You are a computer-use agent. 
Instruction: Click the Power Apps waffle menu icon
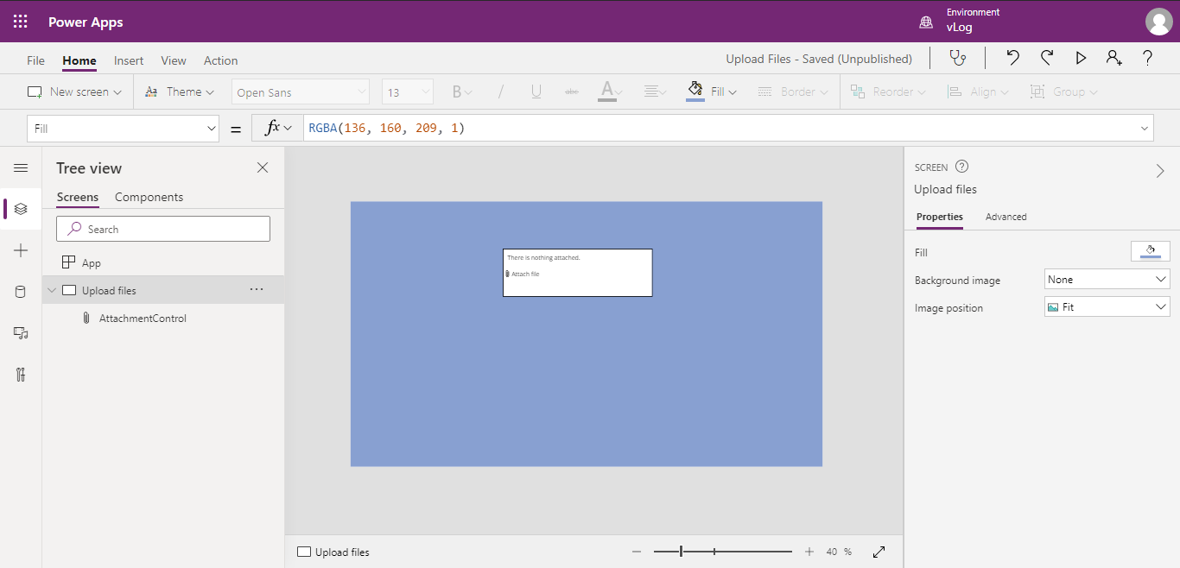20,21
